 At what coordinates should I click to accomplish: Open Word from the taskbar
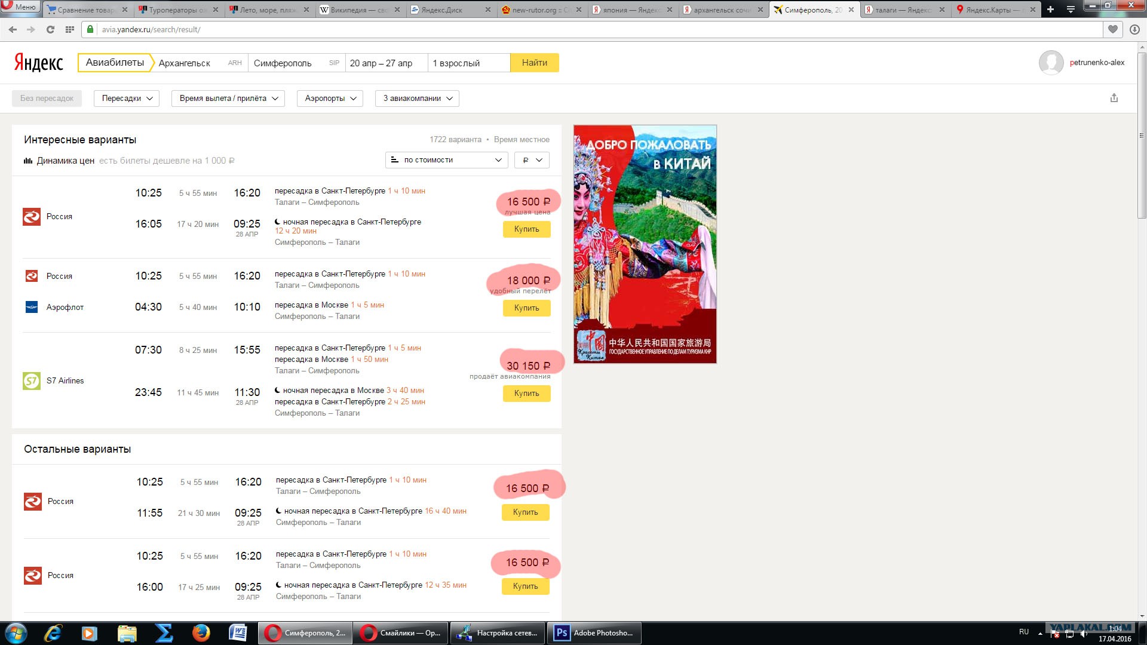click(x=238, y=633)
